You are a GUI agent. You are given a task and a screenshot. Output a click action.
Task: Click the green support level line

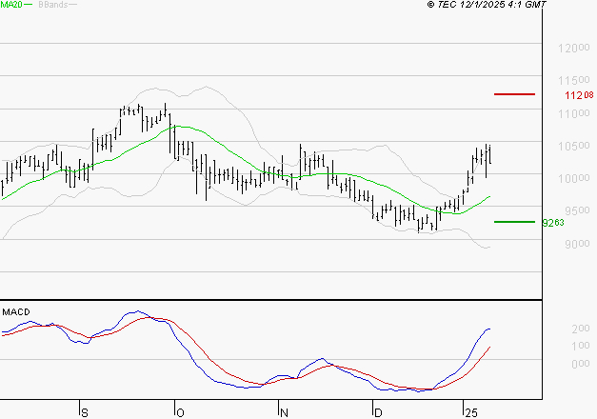click(x=514, y=222)
